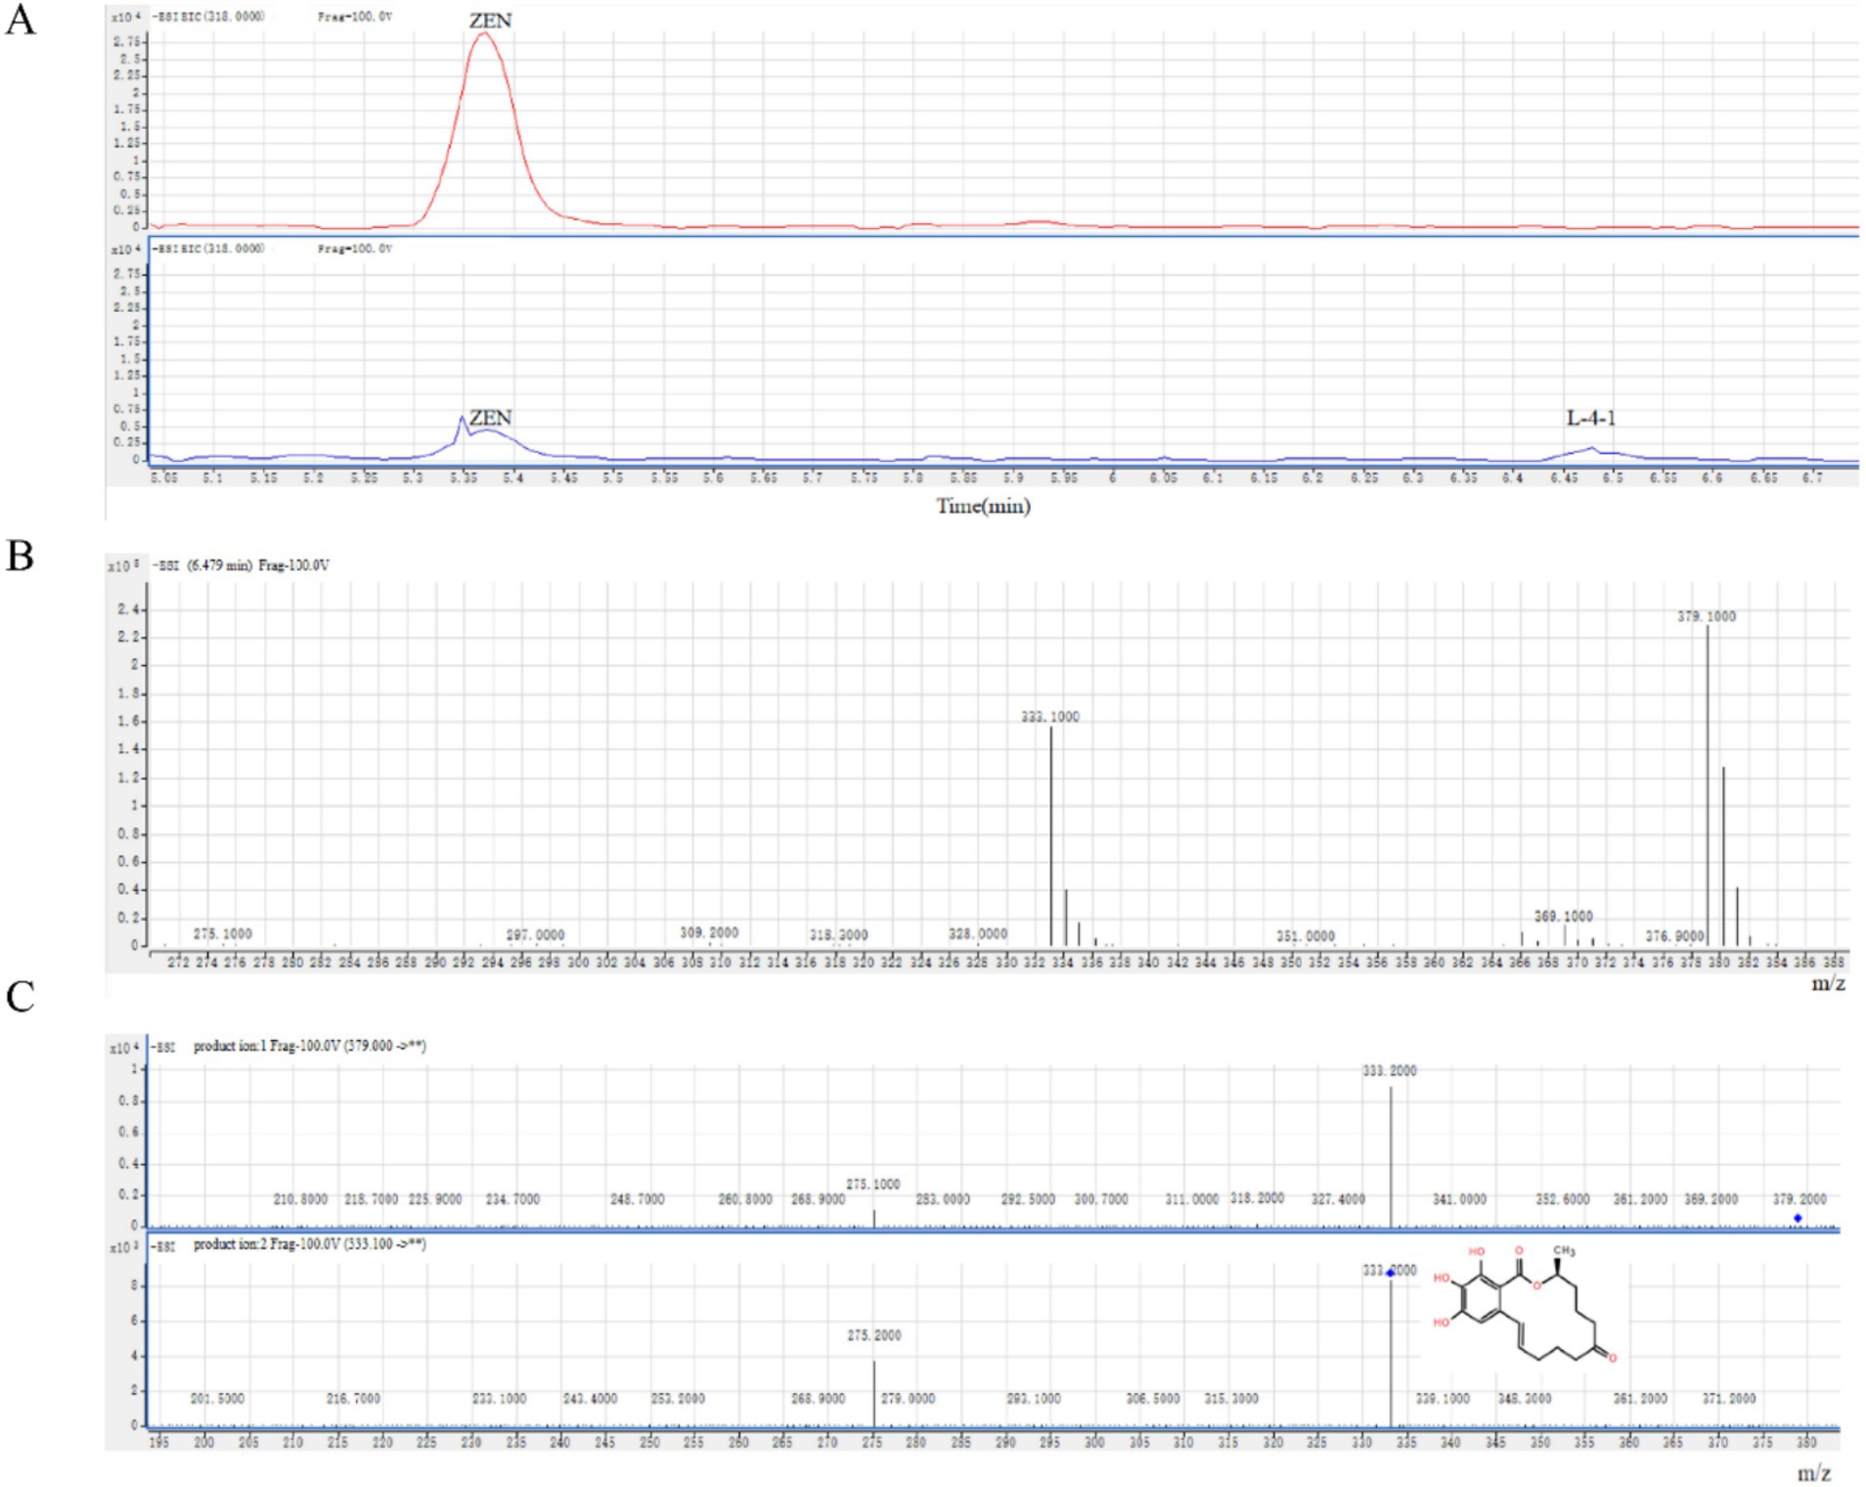
Task: Click the 248.7000 label in product ion 1
Action: [x=638, y=1199]
